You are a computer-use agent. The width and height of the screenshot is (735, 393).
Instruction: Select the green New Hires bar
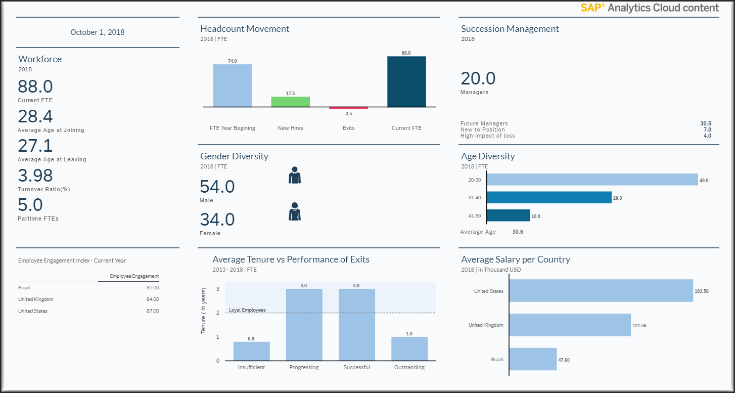291,102
